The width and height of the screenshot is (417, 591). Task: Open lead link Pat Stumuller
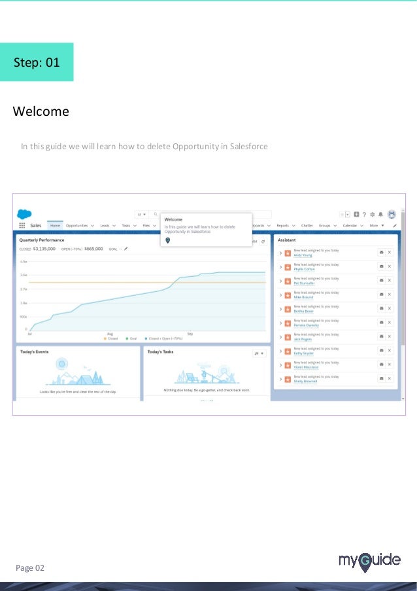click(x=304, y=283)
